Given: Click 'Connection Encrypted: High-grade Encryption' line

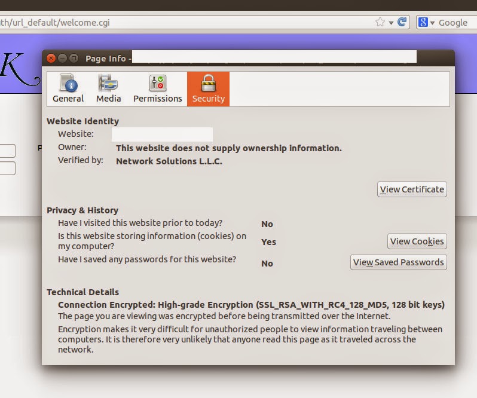Looking at the screenshot, I should (x=251, y=305).
